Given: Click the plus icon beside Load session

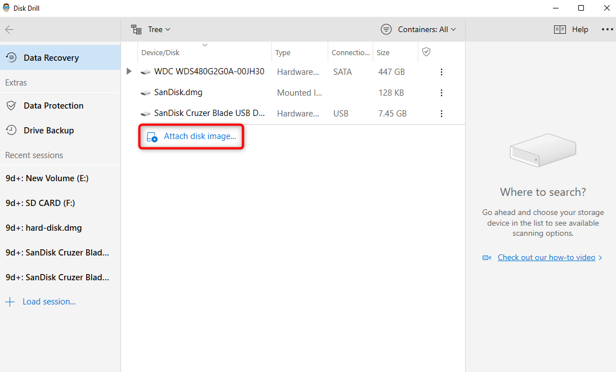Looking at the screenshot, I should [10, 302].
